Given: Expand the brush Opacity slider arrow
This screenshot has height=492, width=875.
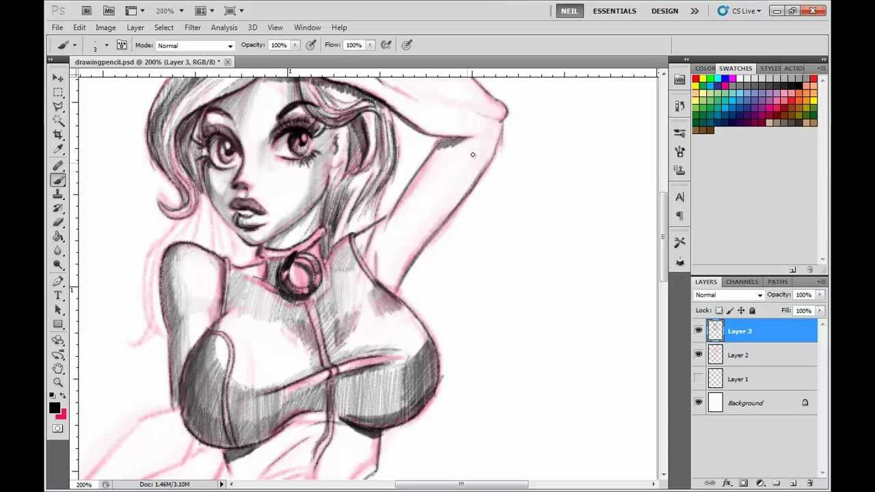Looking at the screenshot, I should click(x=295, y=45).
